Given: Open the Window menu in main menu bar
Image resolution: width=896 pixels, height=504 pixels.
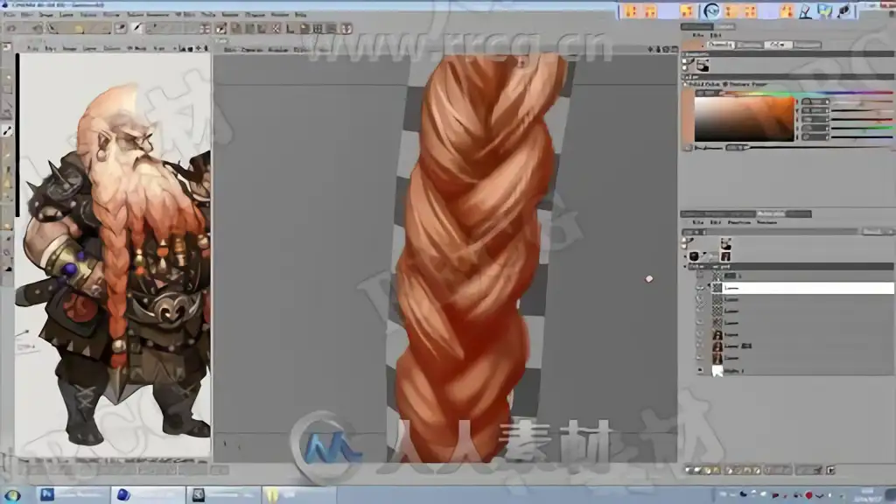Looking at the screenshot, I should (280, 15).
